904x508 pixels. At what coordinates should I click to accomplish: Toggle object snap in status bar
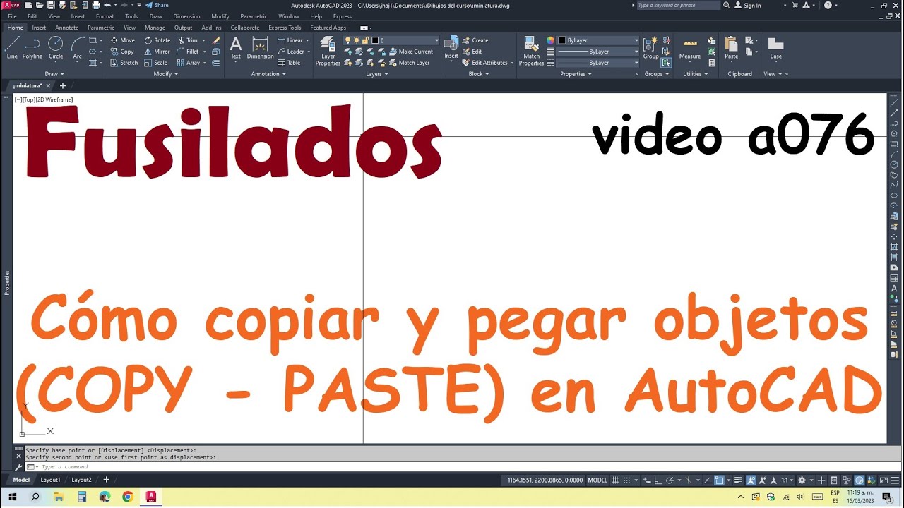pyautogui.click(x=719, y=480)
